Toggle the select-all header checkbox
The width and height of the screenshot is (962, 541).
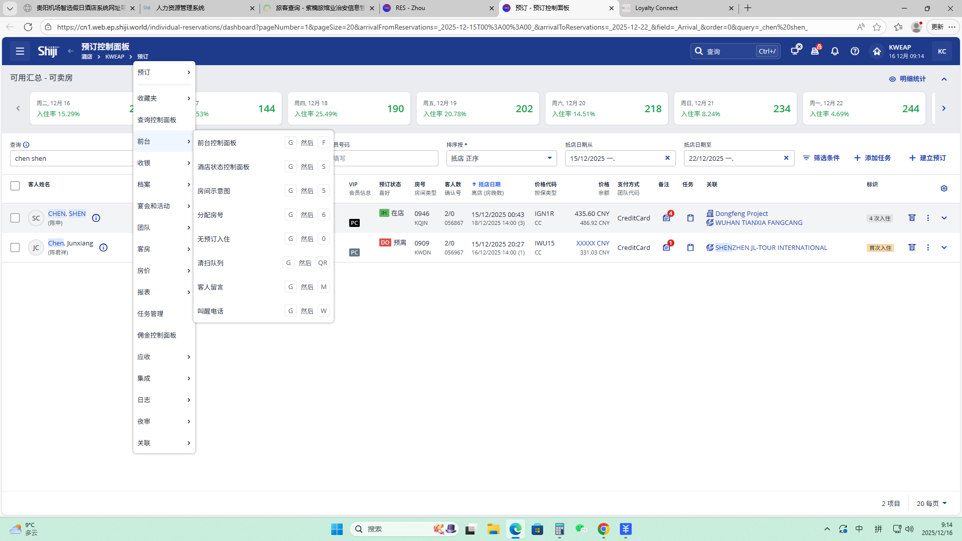[x=15, y=186]
